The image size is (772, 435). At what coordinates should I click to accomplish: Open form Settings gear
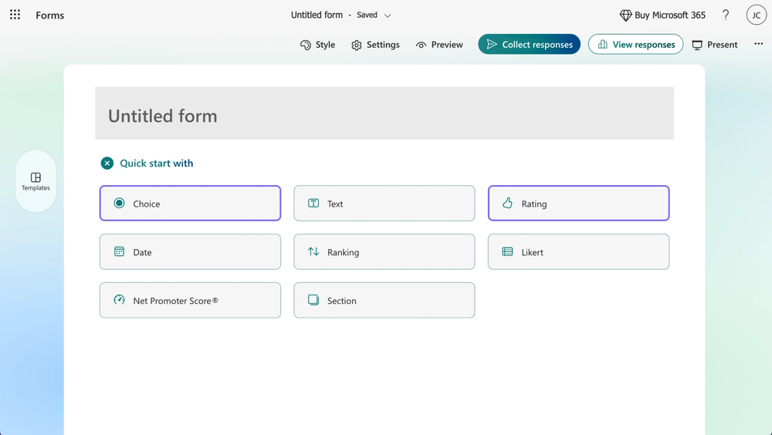(x=375, y=45)
